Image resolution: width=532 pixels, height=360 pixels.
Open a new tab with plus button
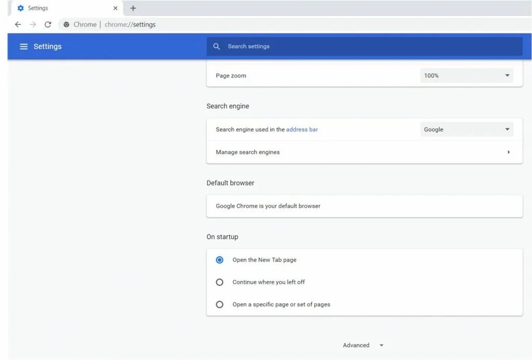coord(133,8)
